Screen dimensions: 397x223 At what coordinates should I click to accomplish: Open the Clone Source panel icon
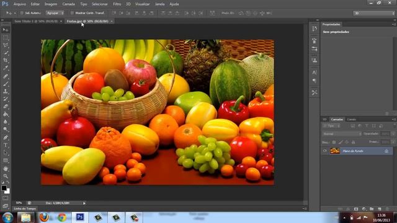[314, 61]
